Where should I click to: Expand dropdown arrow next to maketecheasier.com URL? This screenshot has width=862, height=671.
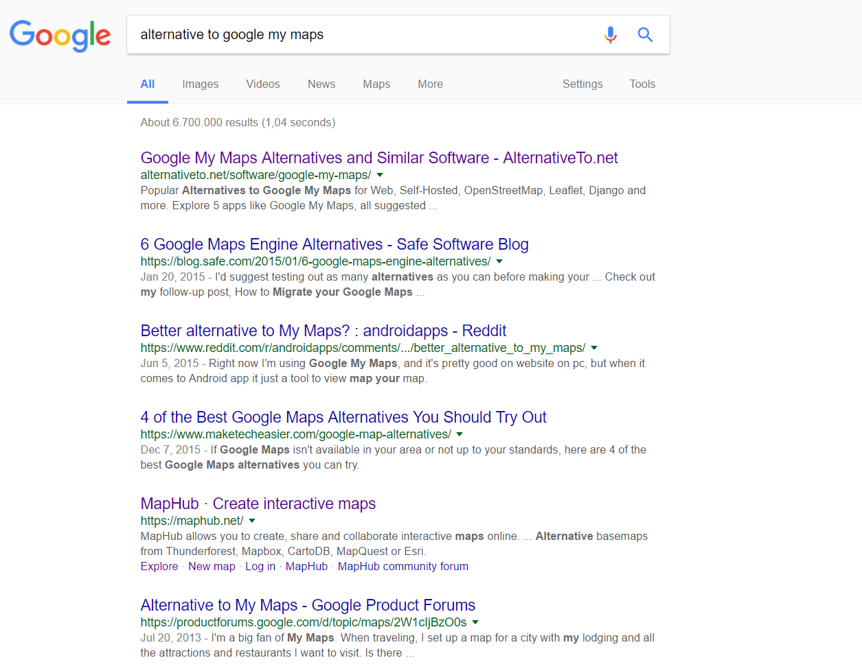[x=460, y=434]
